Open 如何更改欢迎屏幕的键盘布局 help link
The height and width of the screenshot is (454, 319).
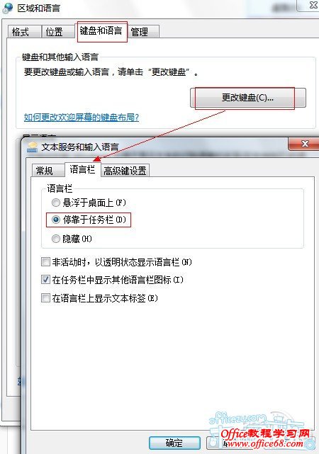82,118
